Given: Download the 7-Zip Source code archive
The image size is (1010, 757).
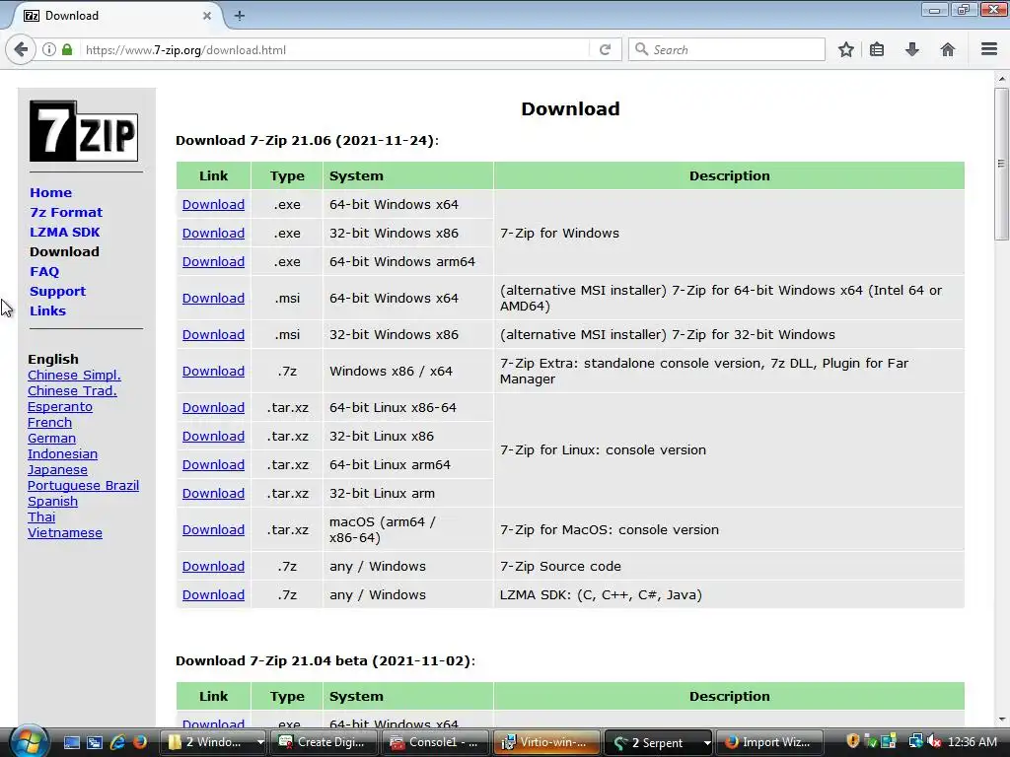Looking at the screenshot, I should (213, 567).
